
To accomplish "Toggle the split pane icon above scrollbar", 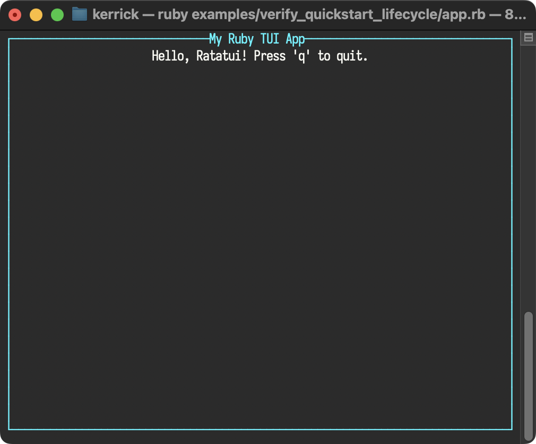I will pyautogui.click(x=529, y=37).
